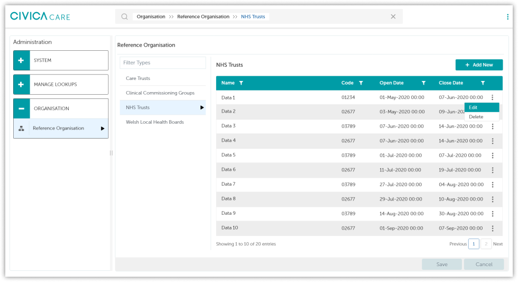Screen dimensions: 518x282
Task: Select the Data 2 name cell
Action: tap(228, 112)
